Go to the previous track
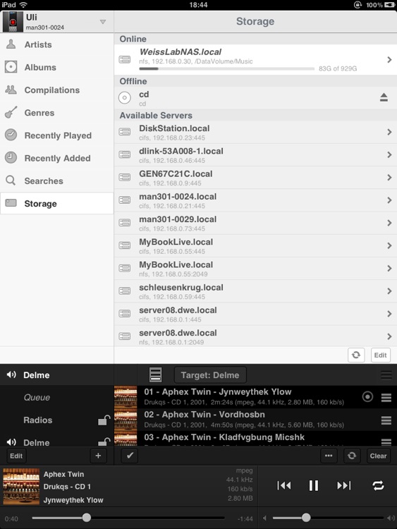 284,485
